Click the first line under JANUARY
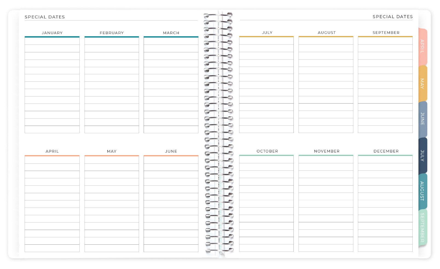This screenshot has width=440, height=269. (52, 40)
